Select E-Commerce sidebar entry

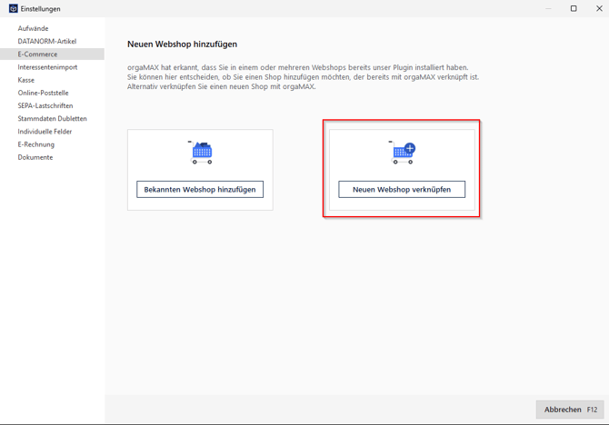37,54
